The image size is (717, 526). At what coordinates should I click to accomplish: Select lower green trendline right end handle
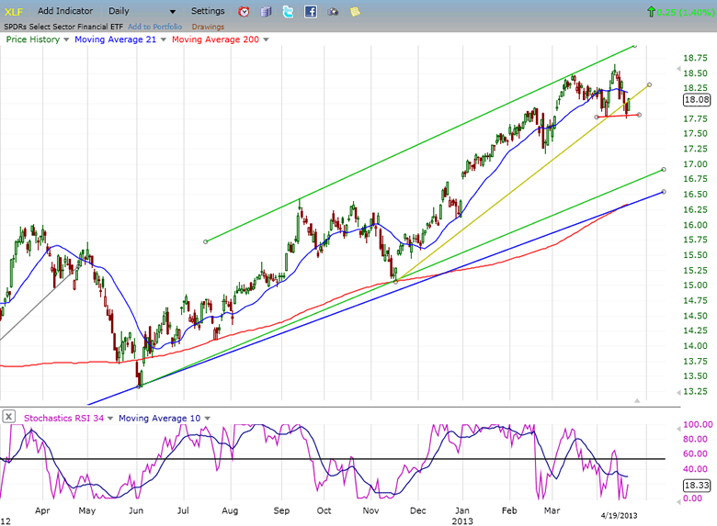(x=664, y=170)
